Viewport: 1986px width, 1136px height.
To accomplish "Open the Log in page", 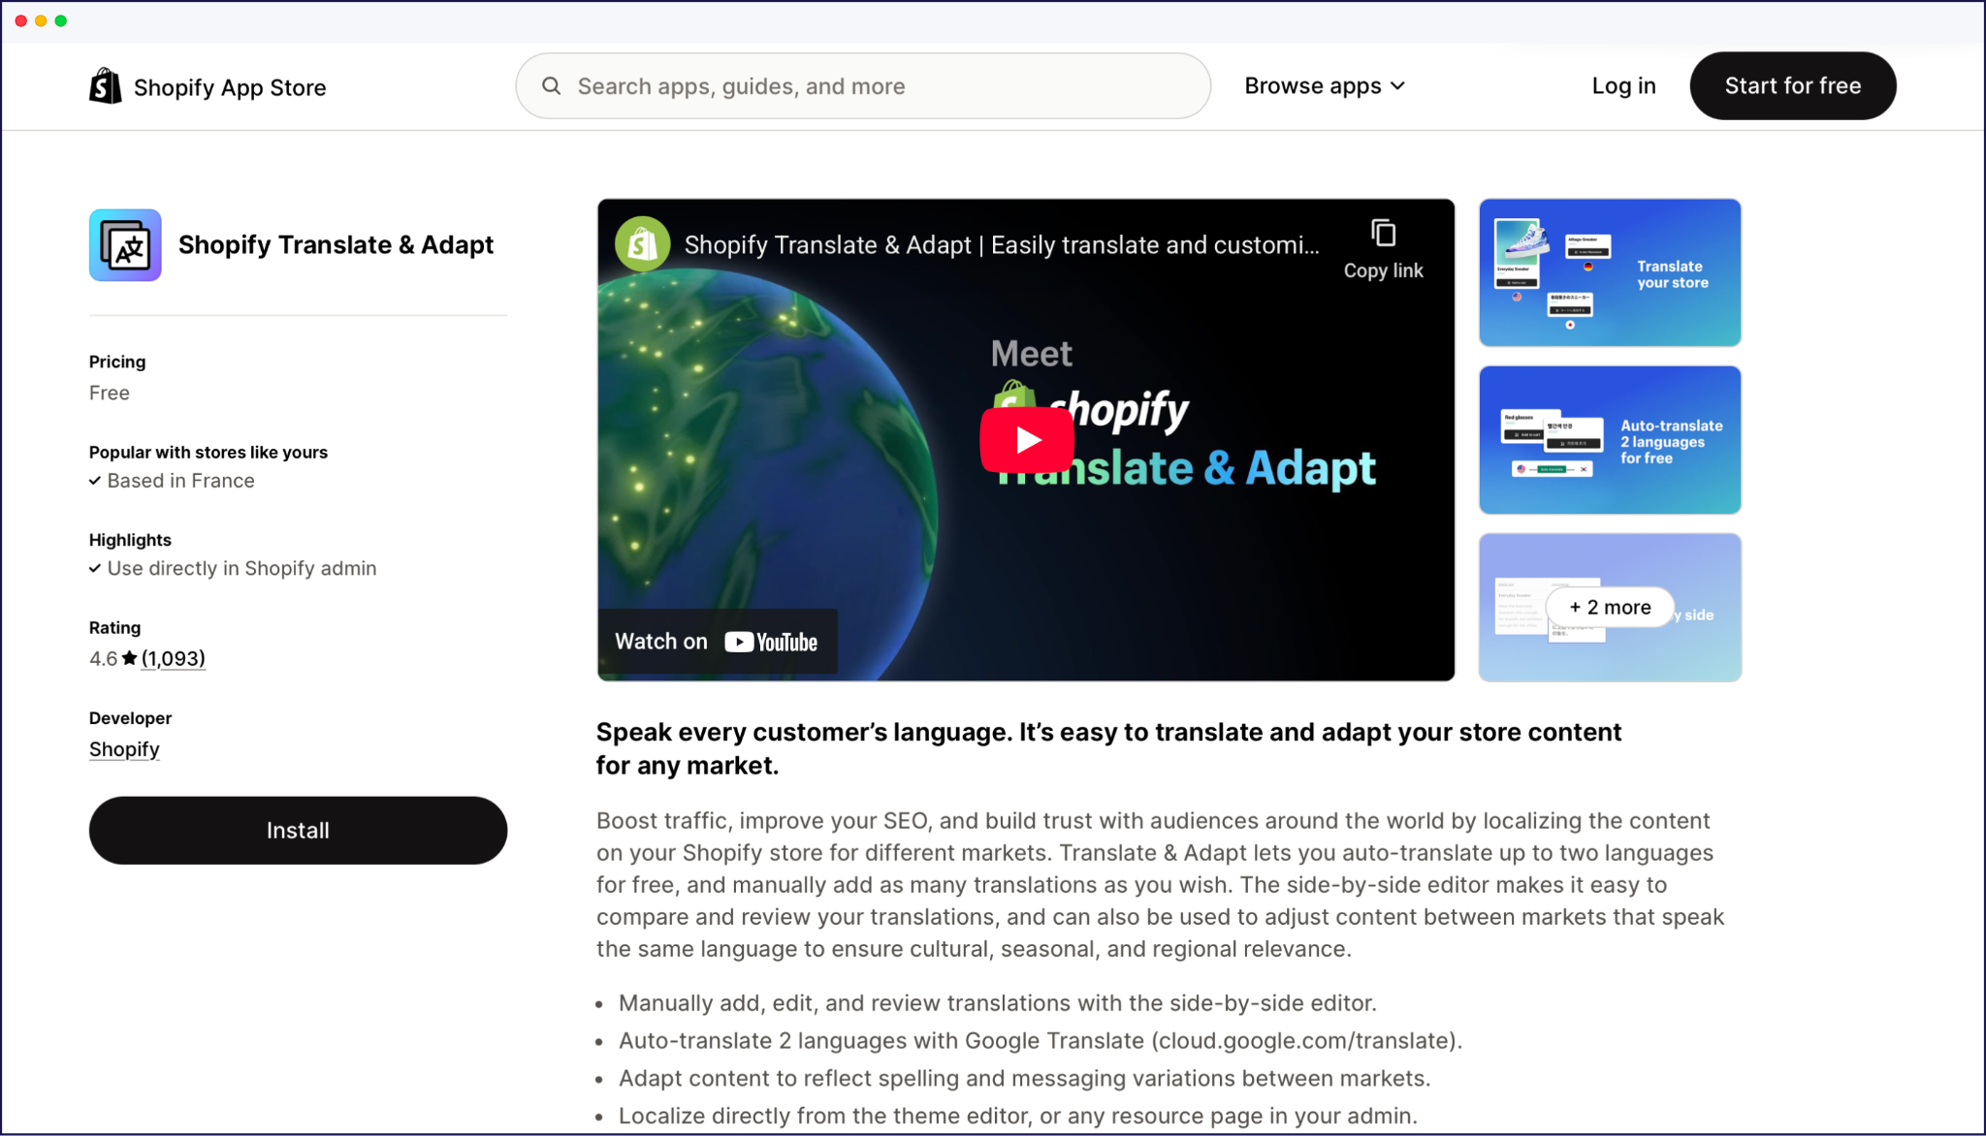I will point(1623,86).
